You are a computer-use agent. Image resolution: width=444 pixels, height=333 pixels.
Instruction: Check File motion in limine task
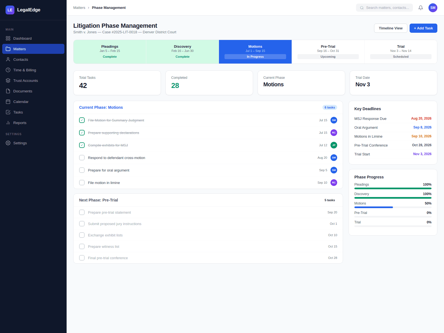82,183
